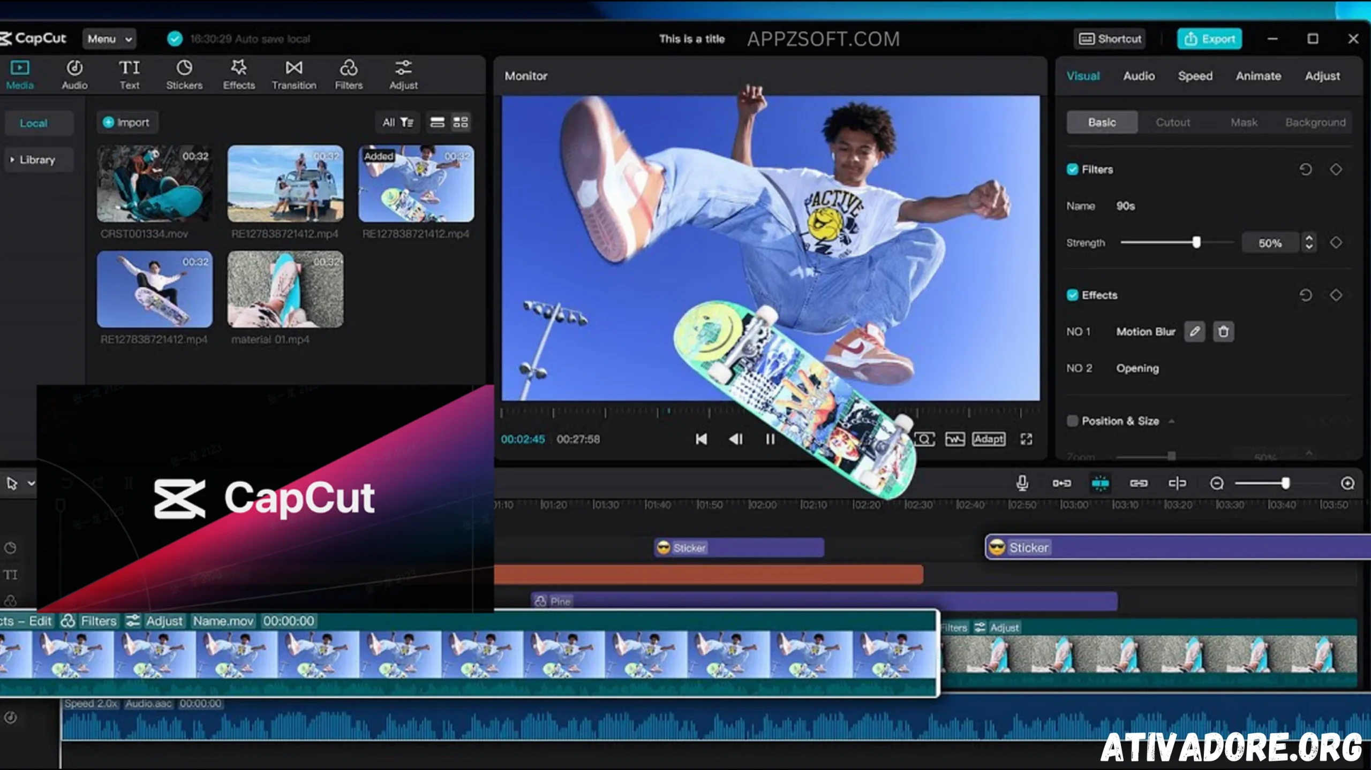Switch media to grid view
Image resolution: width=1371 pixels, height=770 pixels.
click(x=461, y=123)
